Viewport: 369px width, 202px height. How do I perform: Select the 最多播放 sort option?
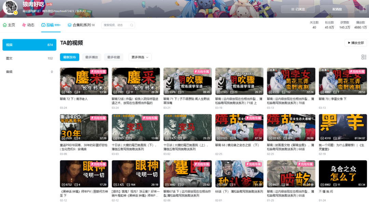coord(92,57)
